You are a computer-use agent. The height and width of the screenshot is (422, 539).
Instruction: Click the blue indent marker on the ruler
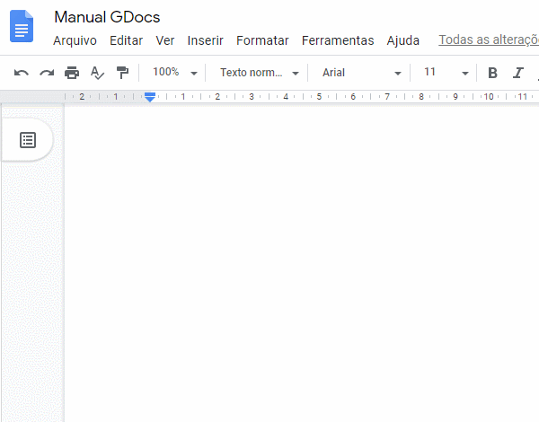tap(150, 97)
